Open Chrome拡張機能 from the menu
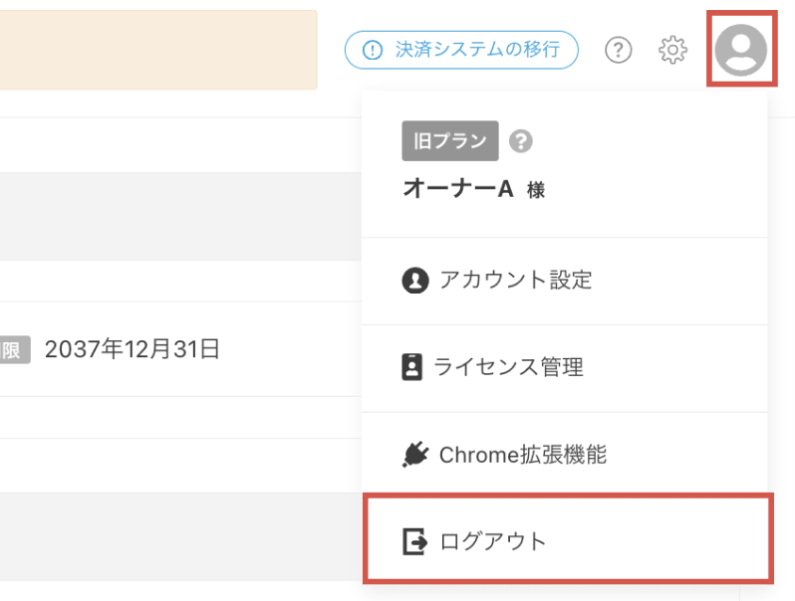The height and width of the screenshot is (601, 795). pyautogui.click(x=564, y=454)
